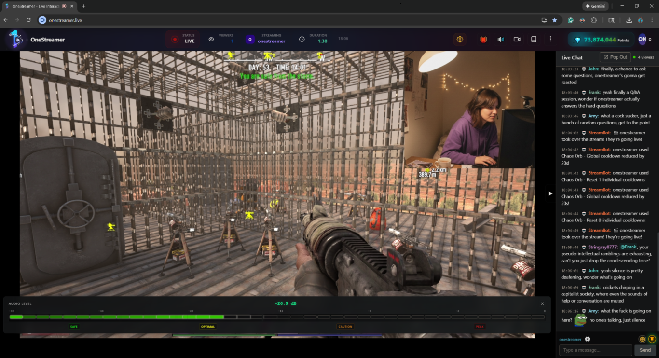Pop out the Live Chat panel
This screenshot has height=358, width=659.
pos(614,57)
